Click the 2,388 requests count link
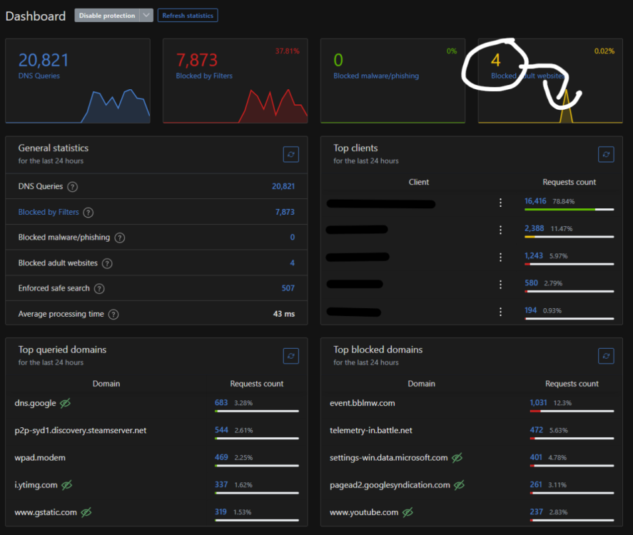Image resolution: width=633 pixels, height=535 pixels. point(534,228)
